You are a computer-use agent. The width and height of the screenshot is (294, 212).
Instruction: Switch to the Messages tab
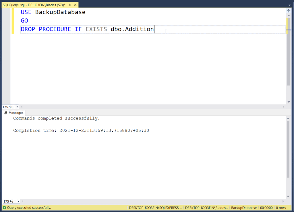click(x=16, y=113)
